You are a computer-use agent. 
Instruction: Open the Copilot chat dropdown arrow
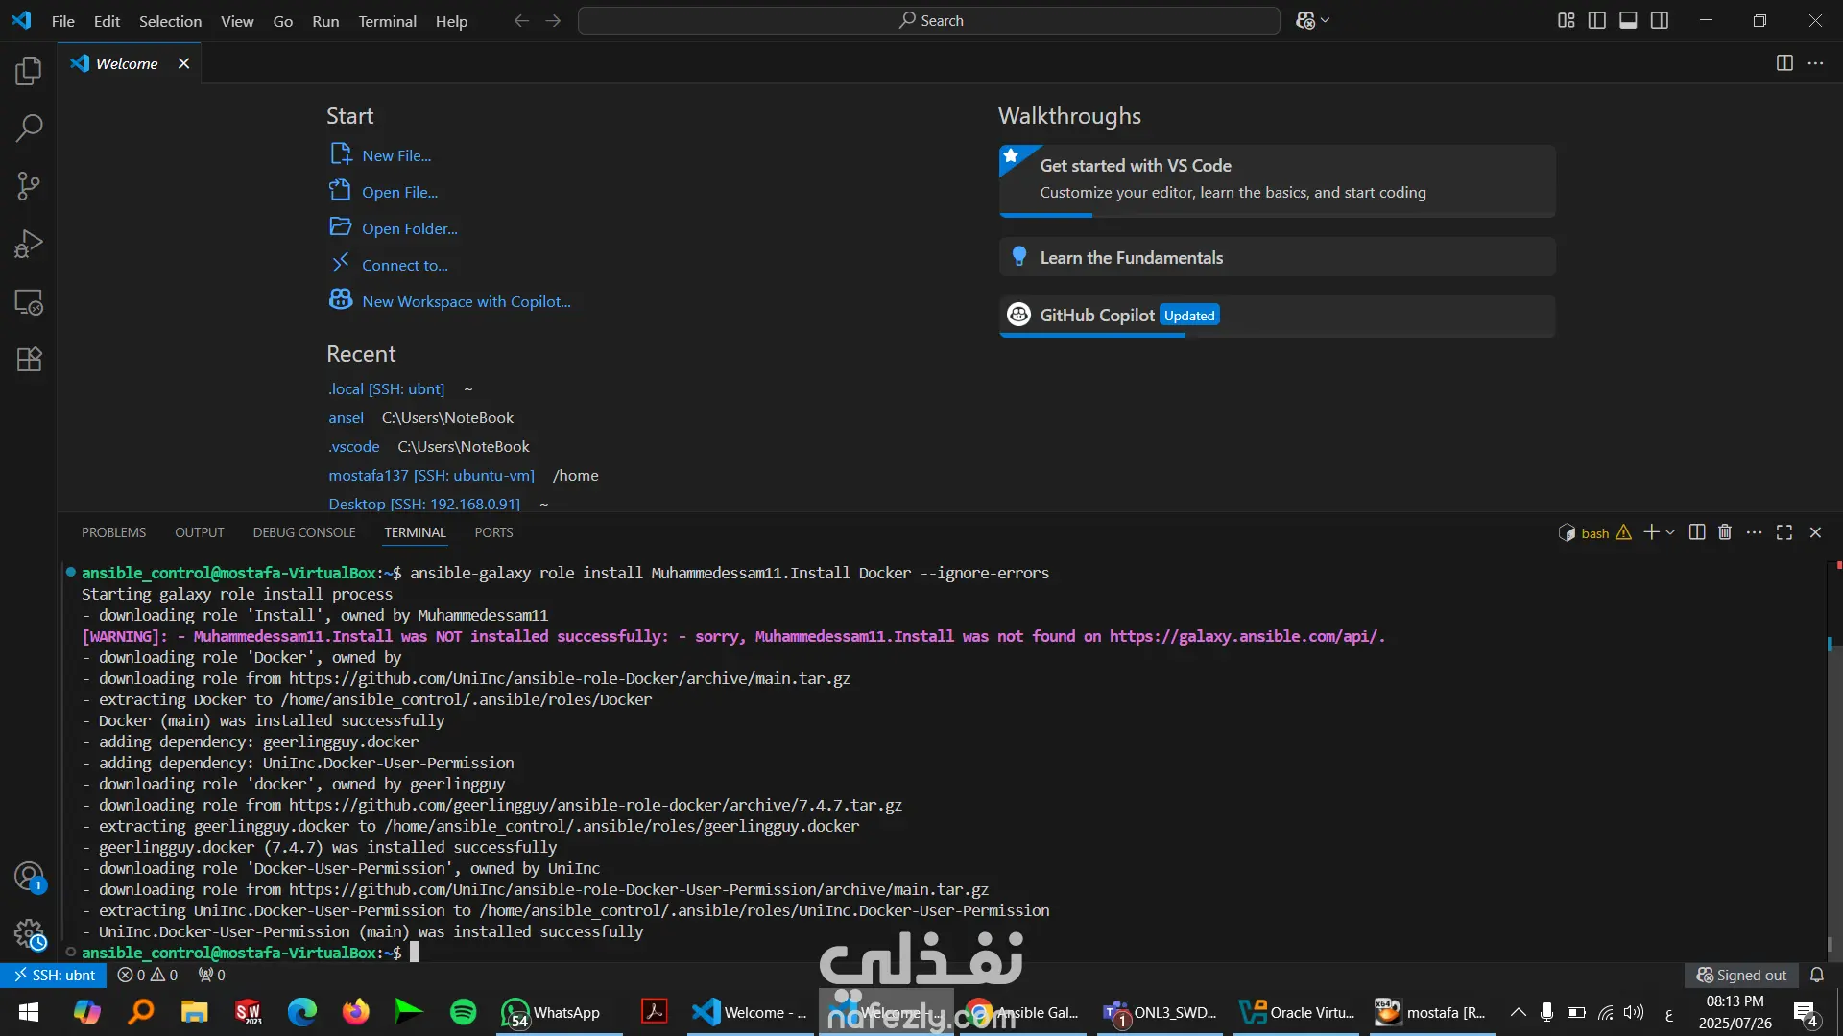pyautogui.click(x=1326, y=20)
